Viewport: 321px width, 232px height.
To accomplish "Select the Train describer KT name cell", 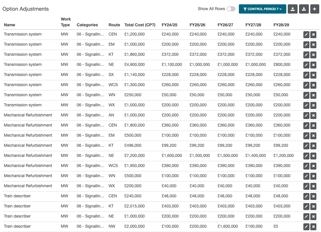I will 17,206.
